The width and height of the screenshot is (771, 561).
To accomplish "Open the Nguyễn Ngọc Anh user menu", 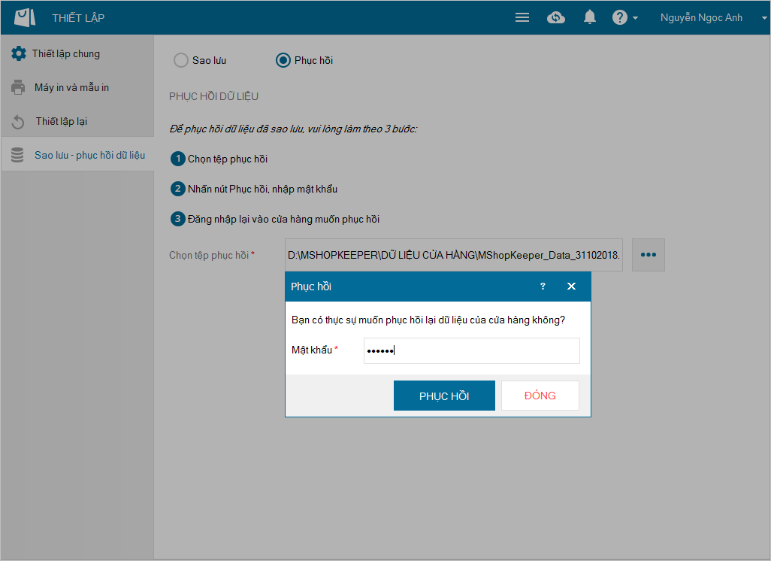I will (701, 18).
